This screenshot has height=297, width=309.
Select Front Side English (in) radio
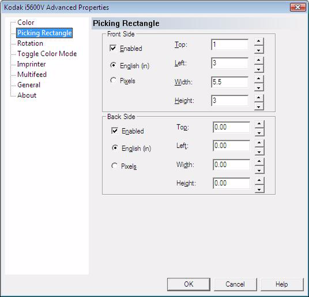[x=113, y=65]
